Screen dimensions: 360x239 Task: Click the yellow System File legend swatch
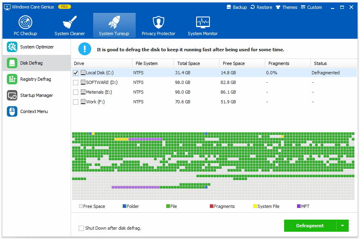point(255,206)
